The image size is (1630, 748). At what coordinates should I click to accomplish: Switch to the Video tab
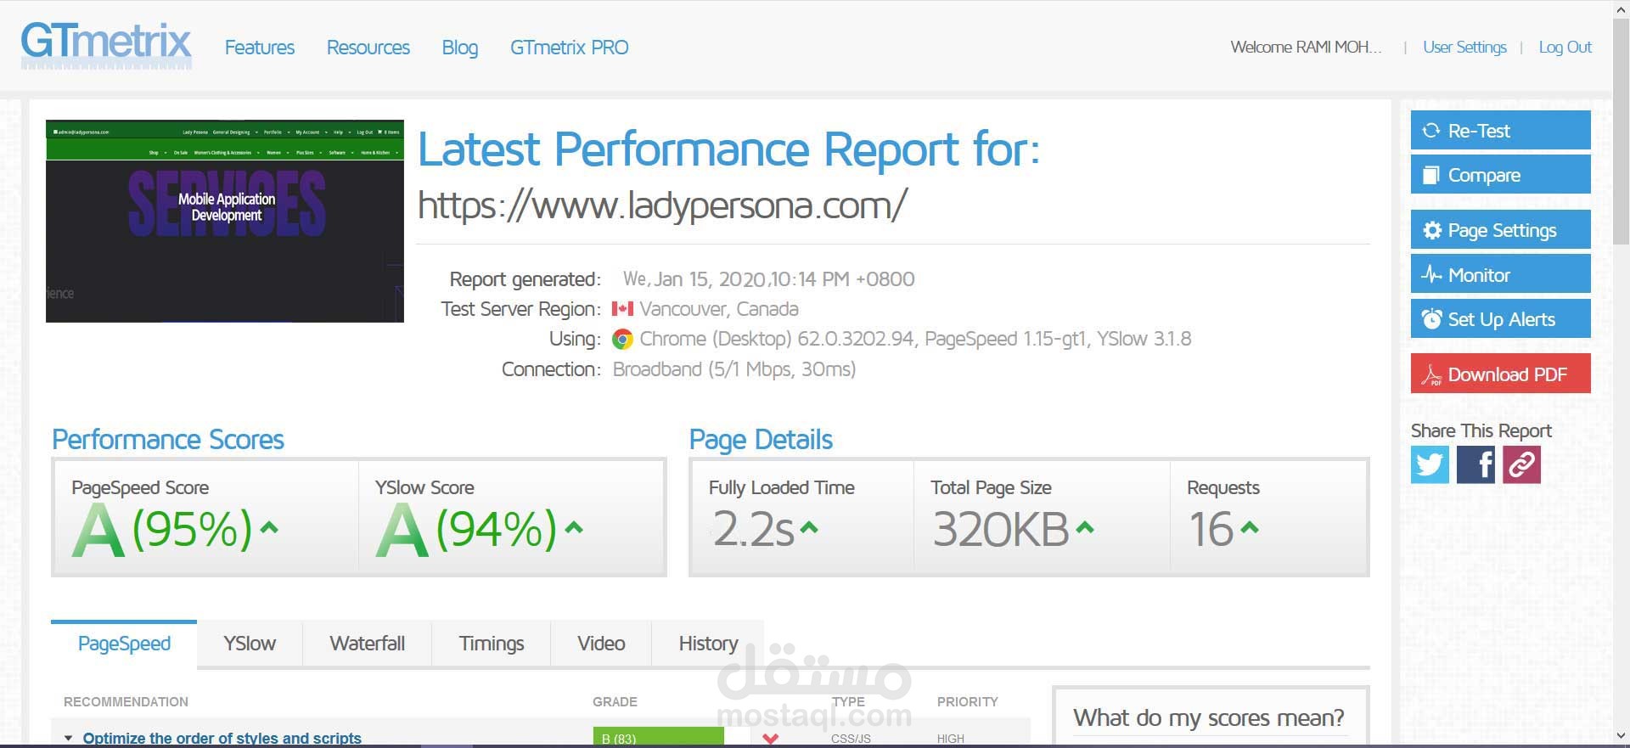(601, 644)
